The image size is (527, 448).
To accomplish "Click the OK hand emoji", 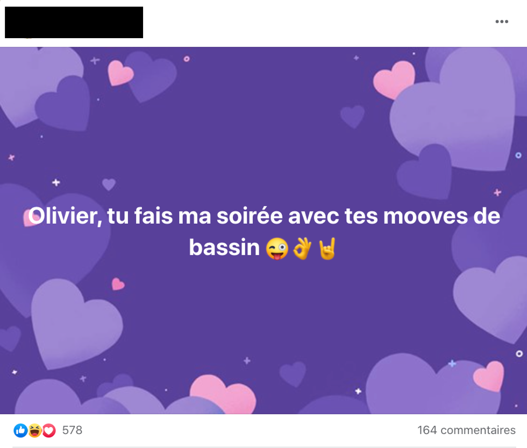I will pos(302,248).
